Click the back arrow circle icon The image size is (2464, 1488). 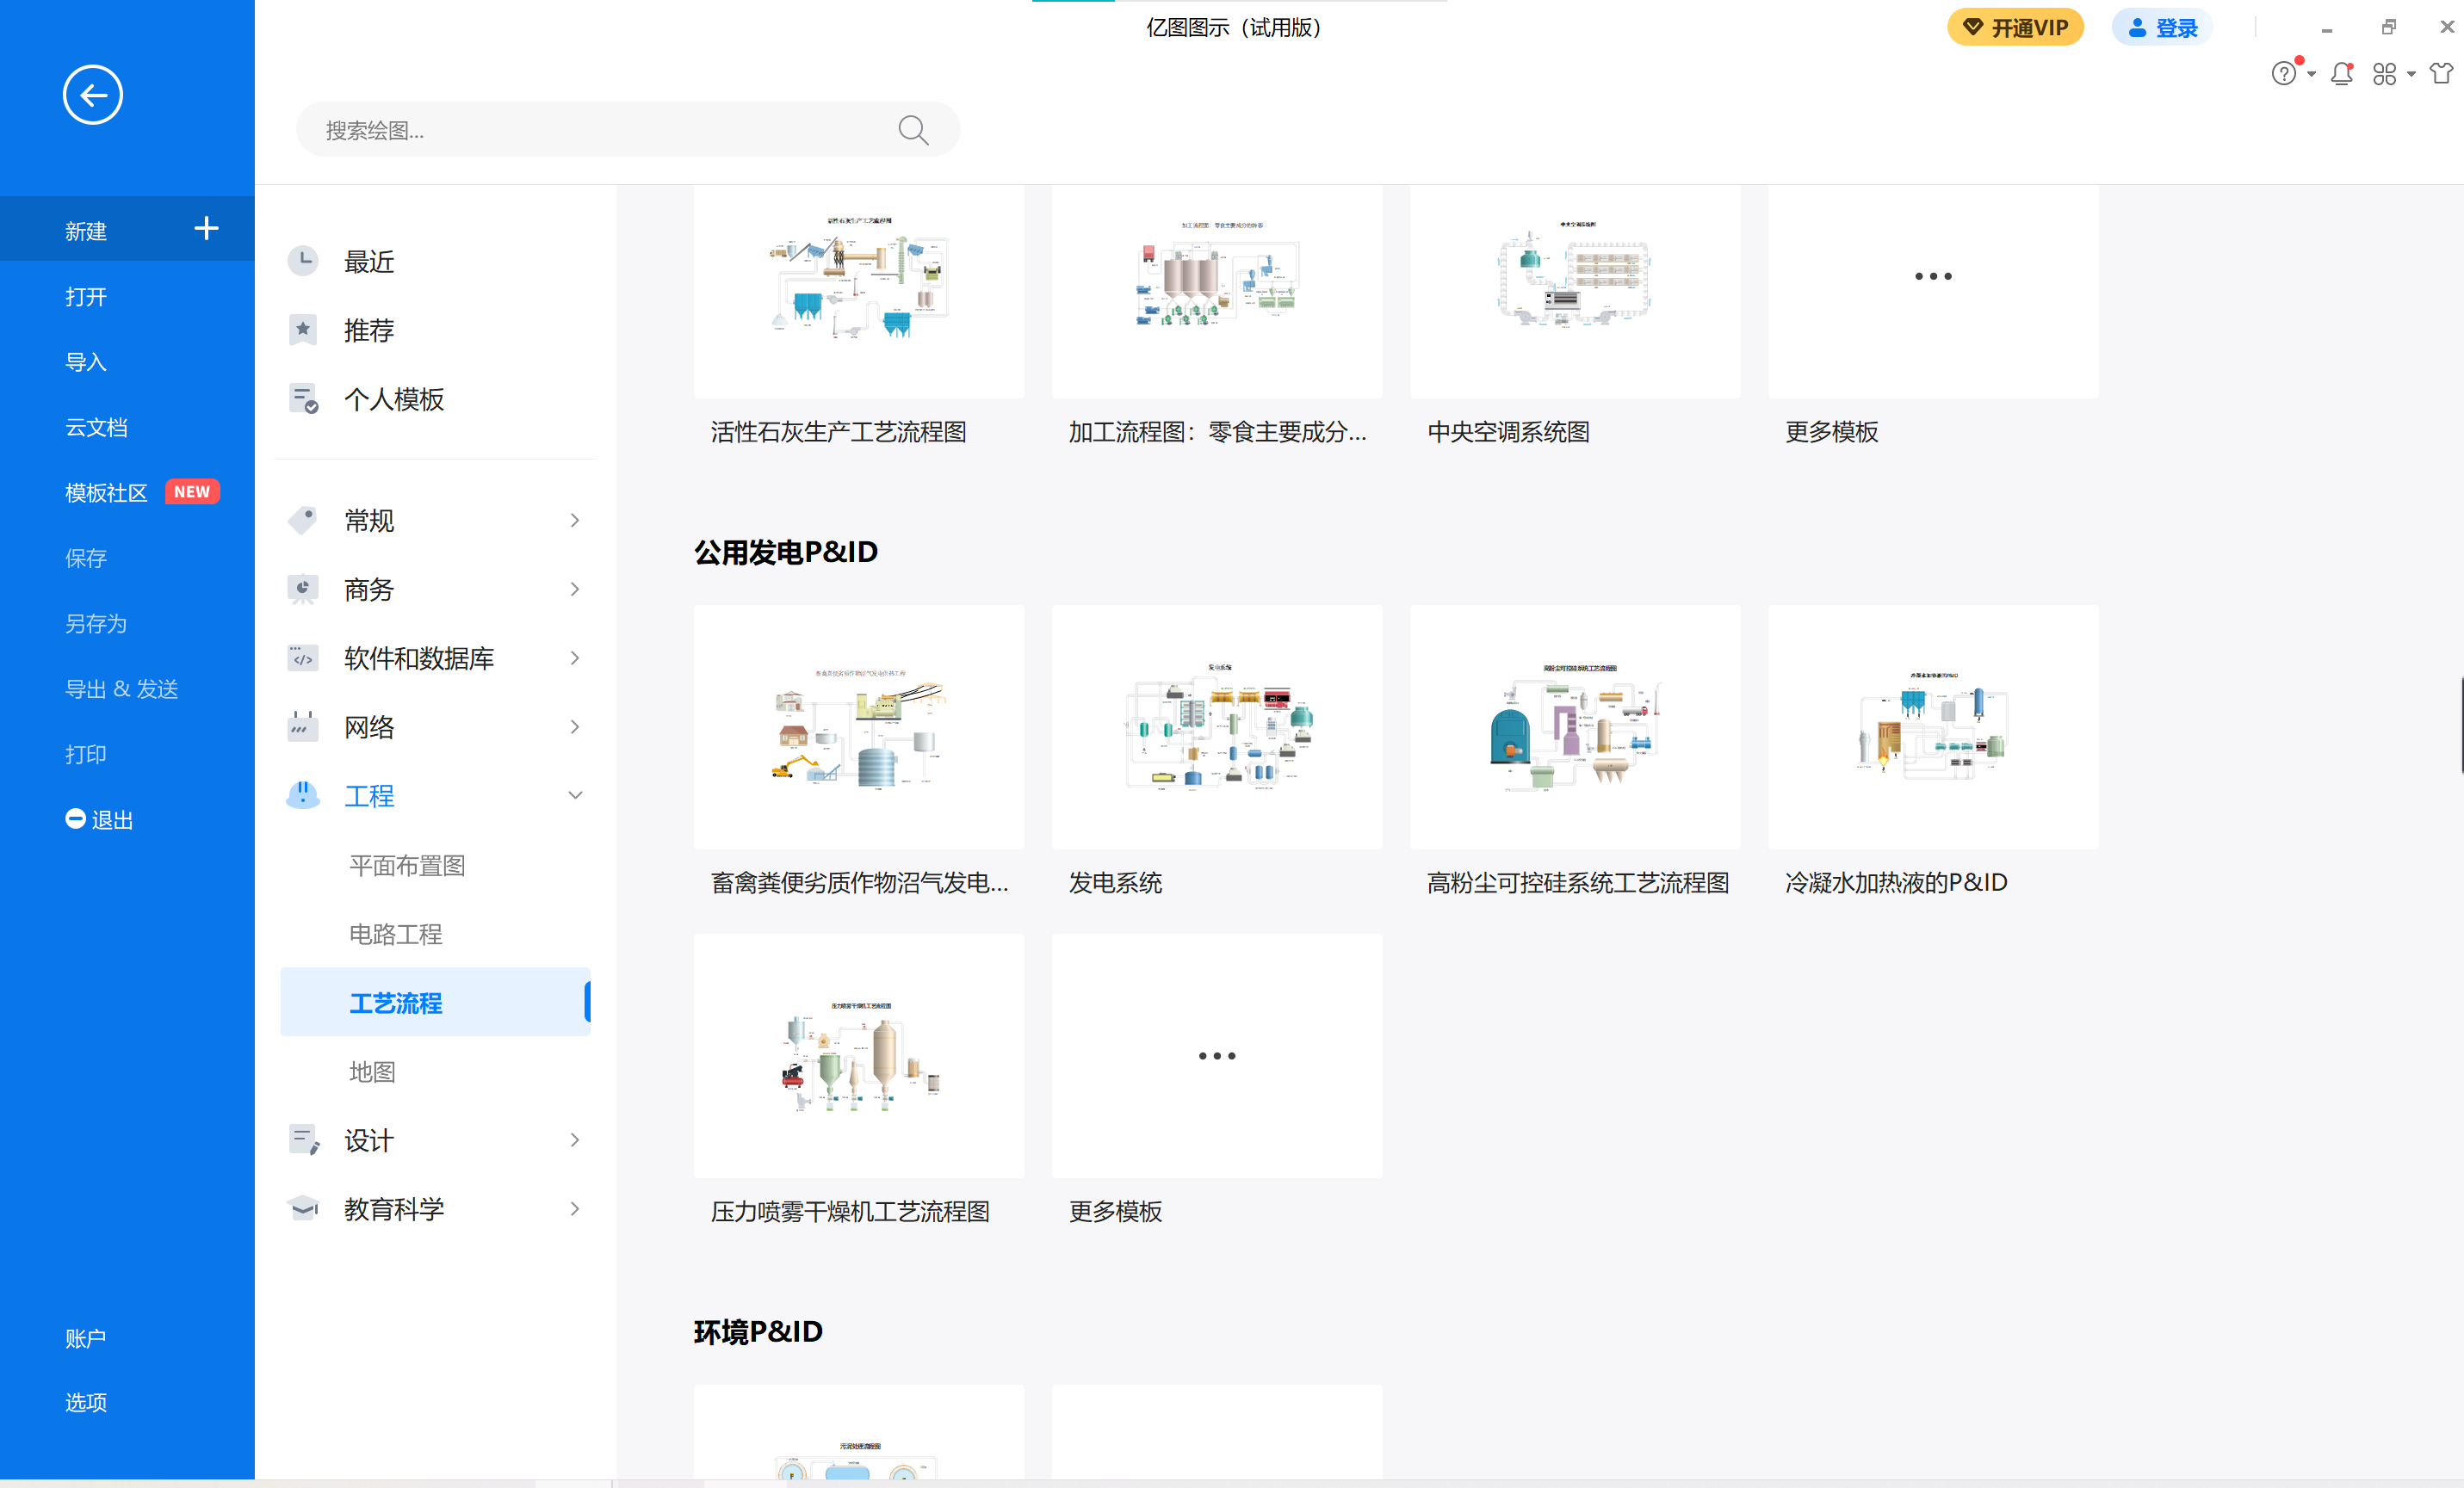93,96
